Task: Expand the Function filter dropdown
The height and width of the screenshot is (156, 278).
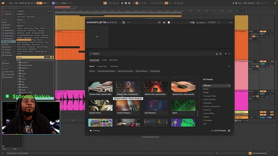Action: coord(21,14)
